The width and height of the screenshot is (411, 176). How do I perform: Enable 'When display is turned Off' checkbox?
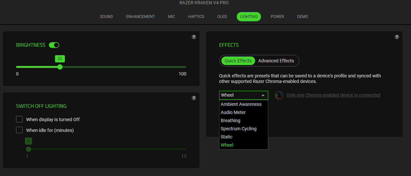click(19, 119)
